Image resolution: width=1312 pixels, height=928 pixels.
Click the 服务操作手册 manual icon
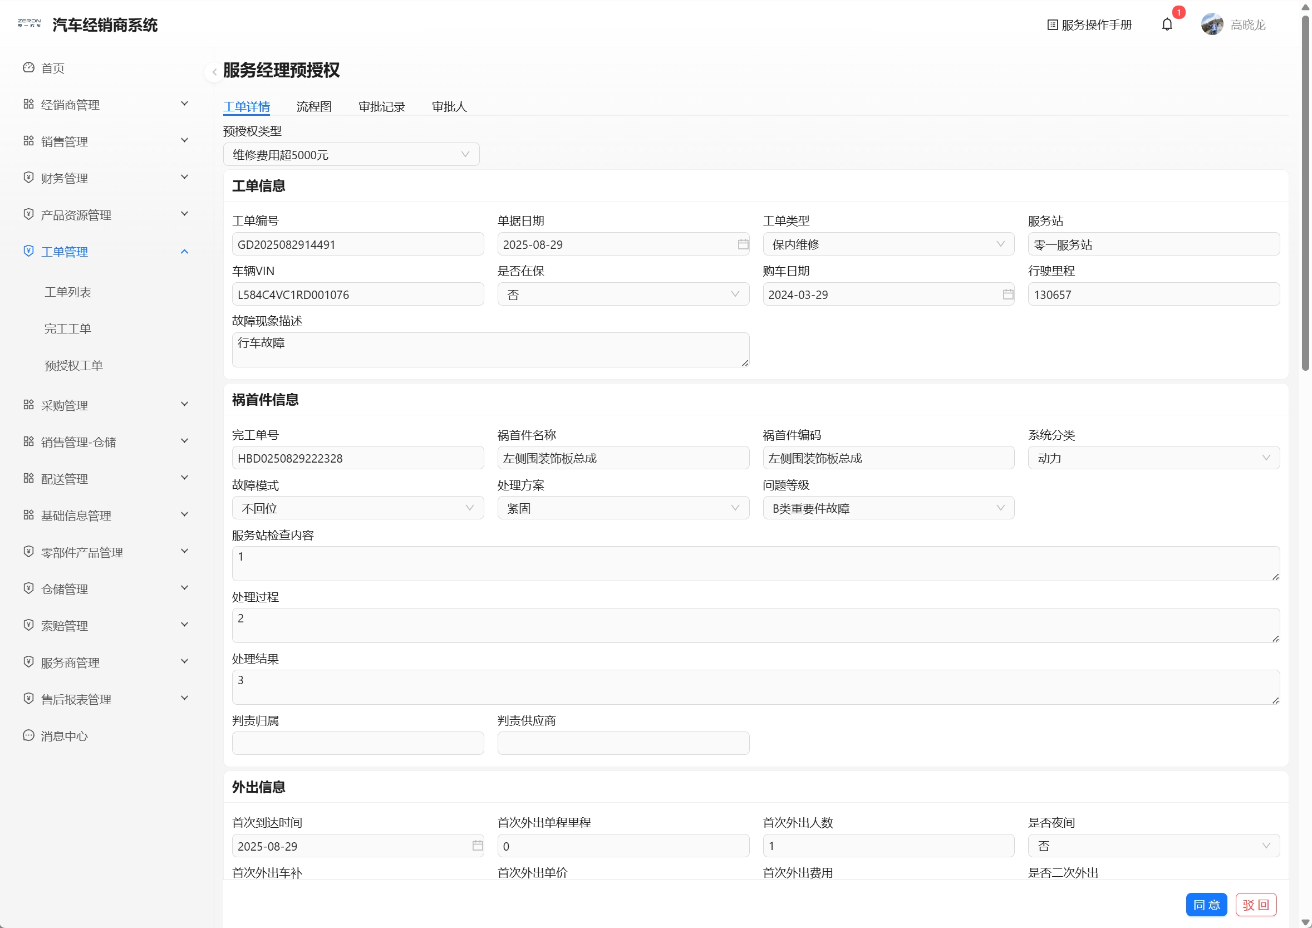click(1052, 24)
